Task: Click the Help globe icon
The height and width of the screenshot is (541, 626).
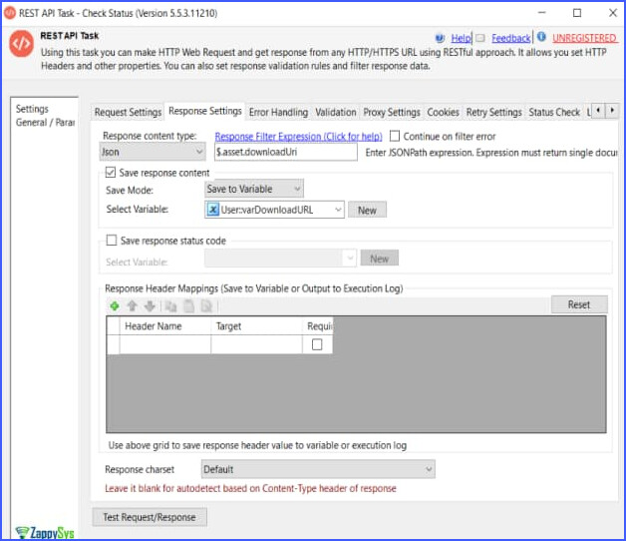Action: [440, 38]
